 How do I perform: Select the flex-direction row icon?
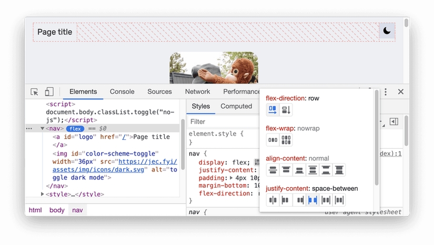[272, 110]
